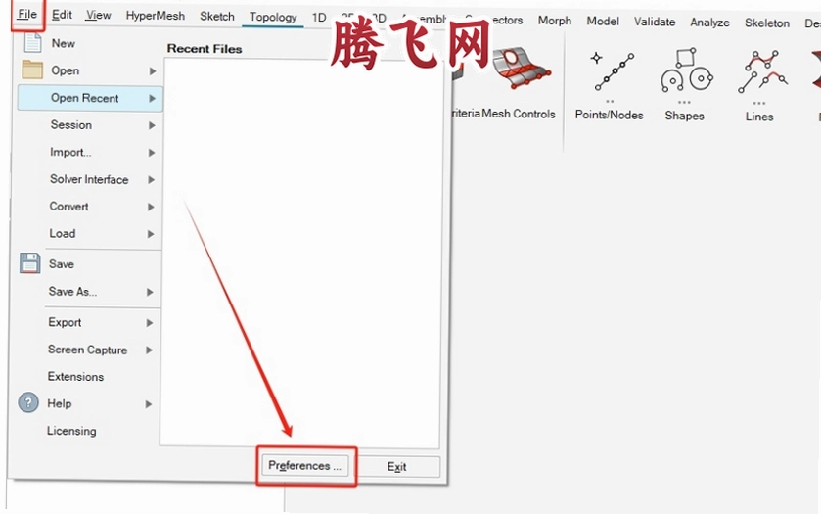Click the Help question mark icon
The width and height of the screenshot is (821, 514).
(28, 403)
